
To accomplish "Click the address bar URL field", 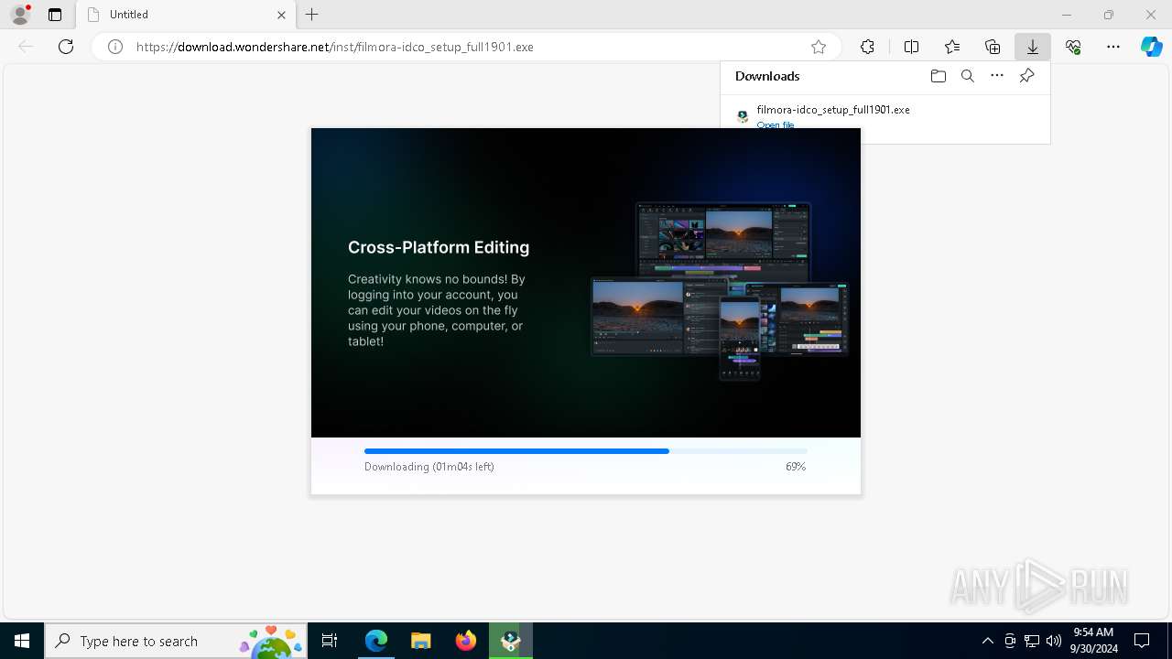I will click(x=467, y=47).
